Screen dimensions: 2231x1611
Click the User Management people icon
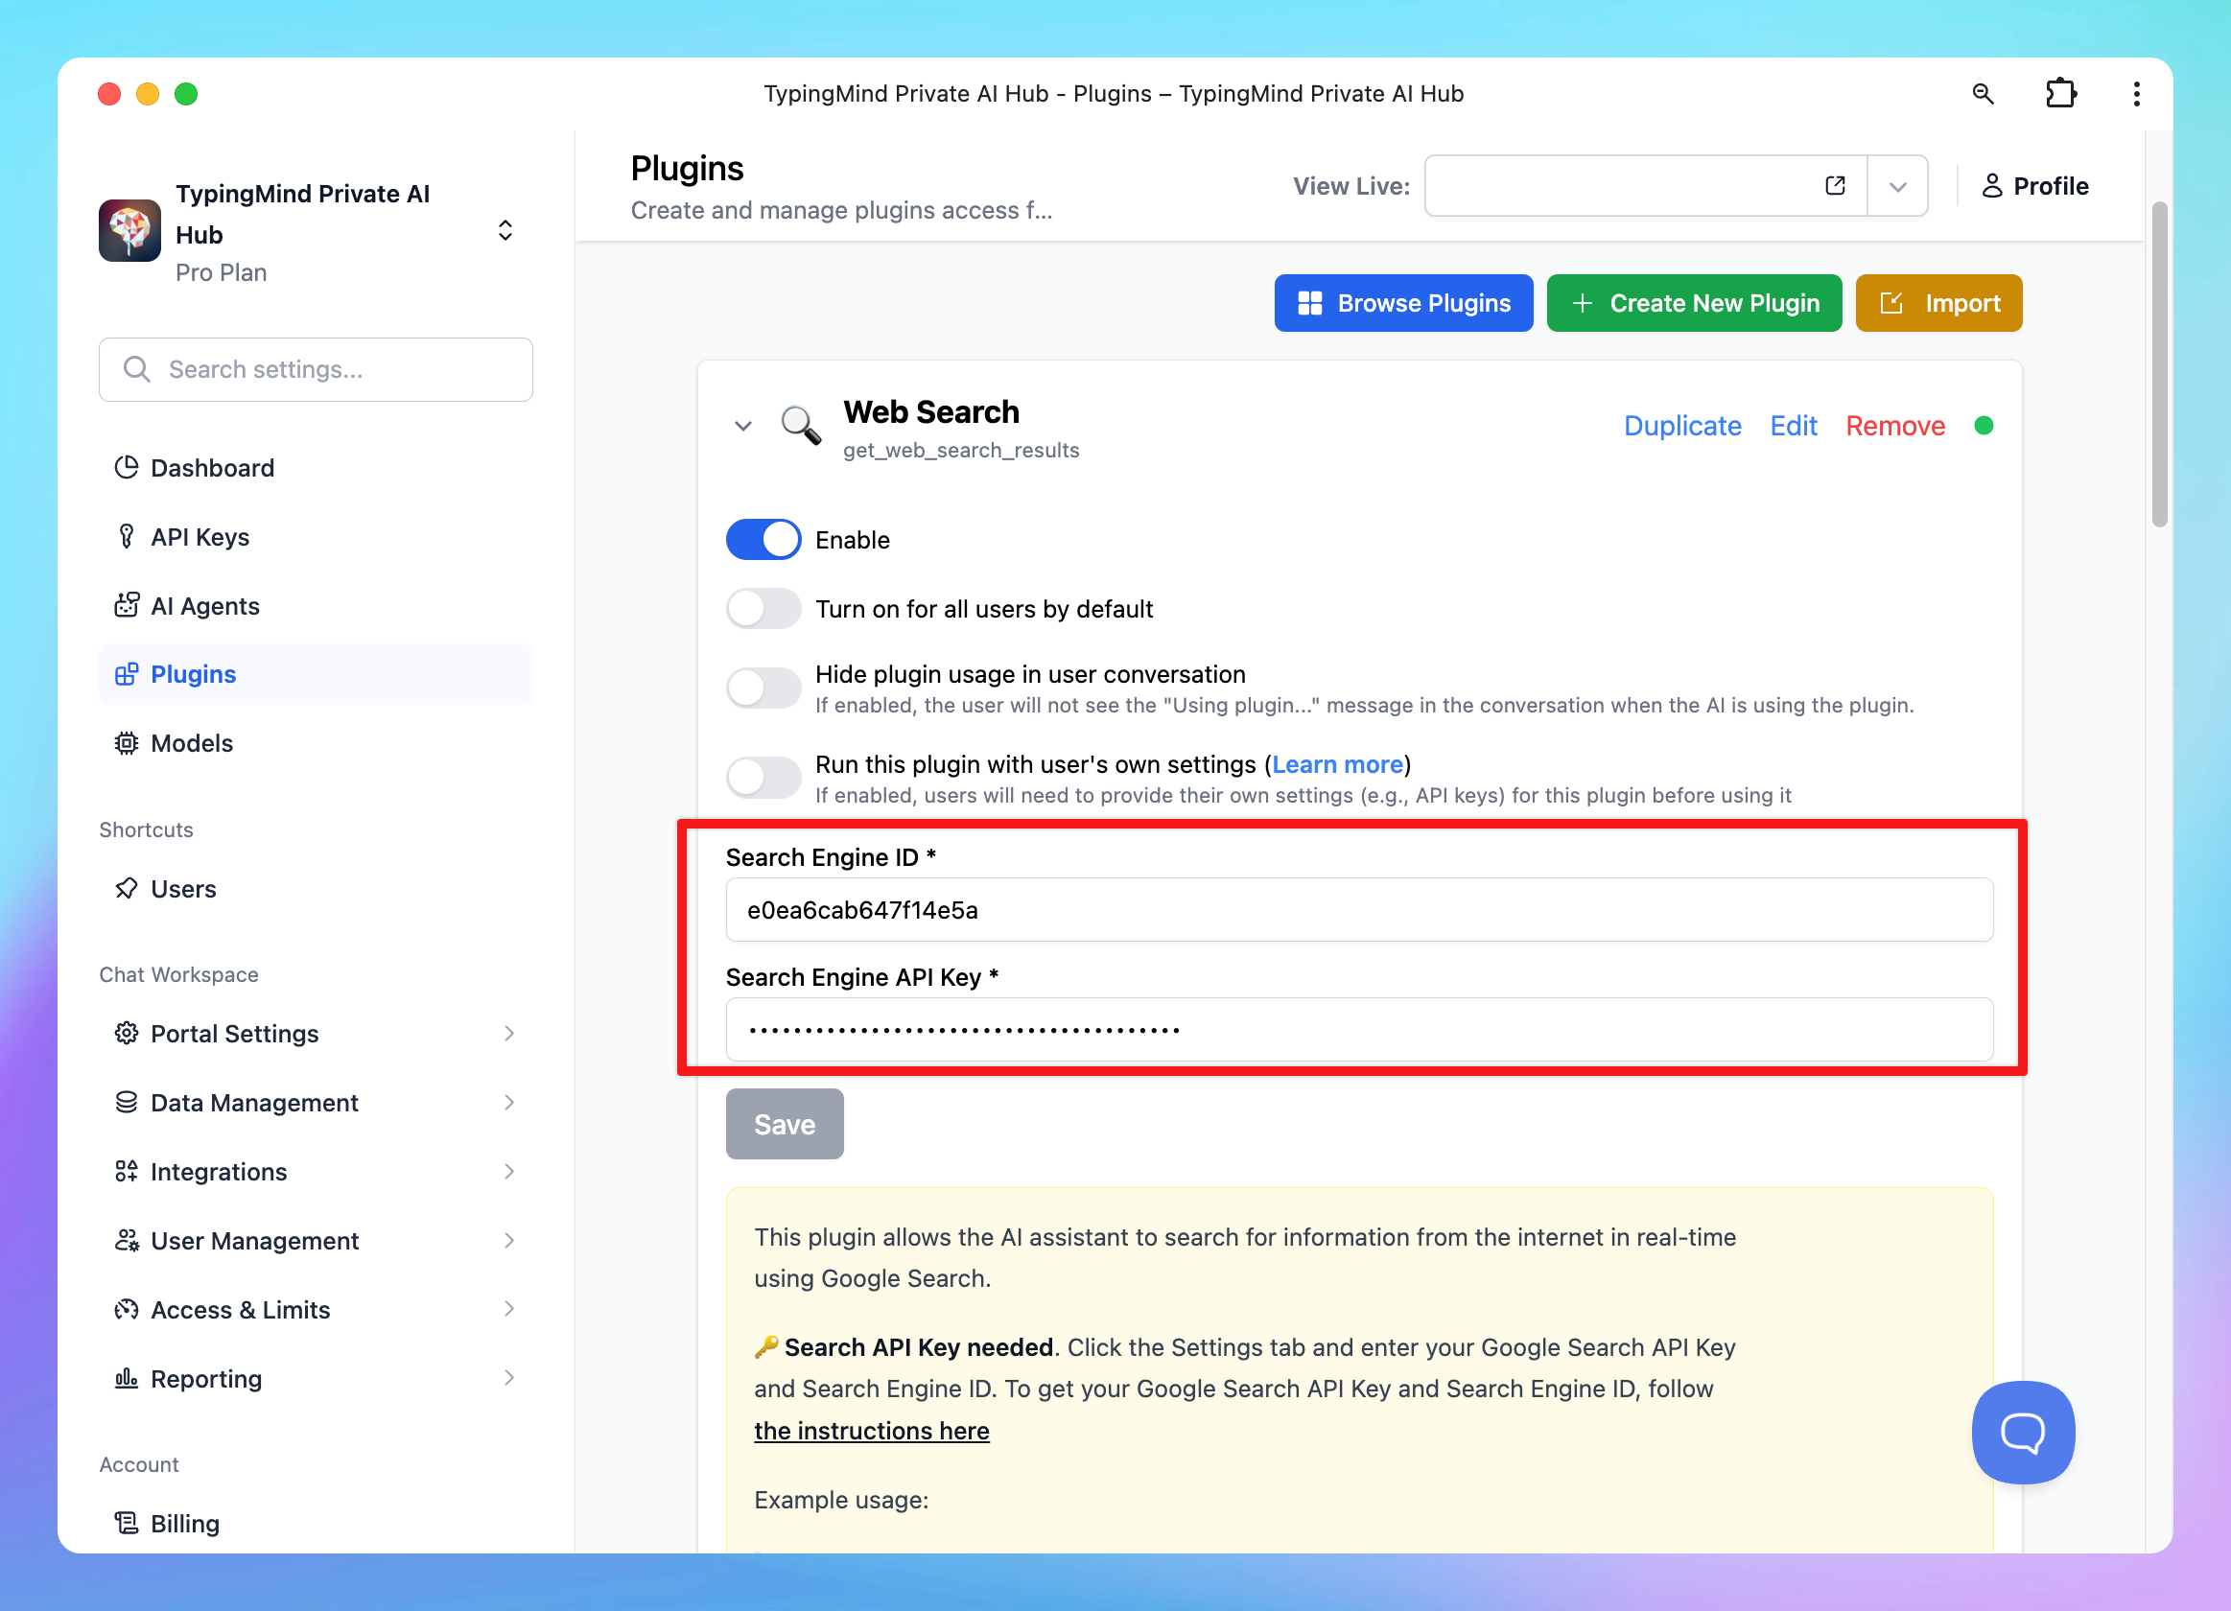coord(126,1240)
